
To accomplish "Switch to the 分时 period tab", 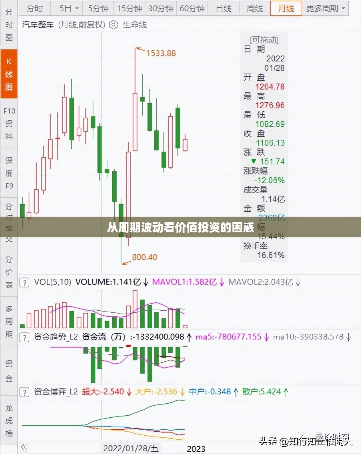I will [34, 8].
